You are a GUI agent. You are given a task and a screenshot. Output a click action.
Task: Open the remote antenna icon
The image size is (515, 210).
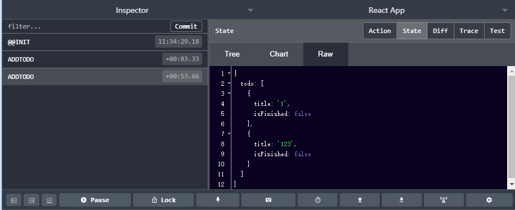444,200
